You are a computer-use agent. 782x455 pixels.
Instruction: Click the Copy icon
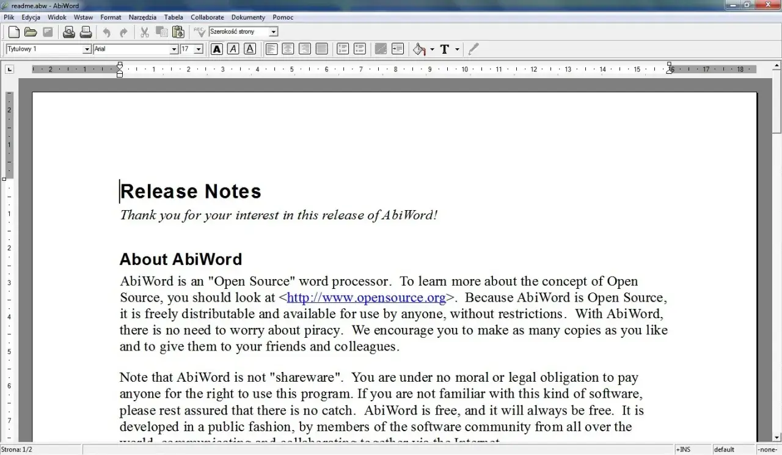click(162, 32)
